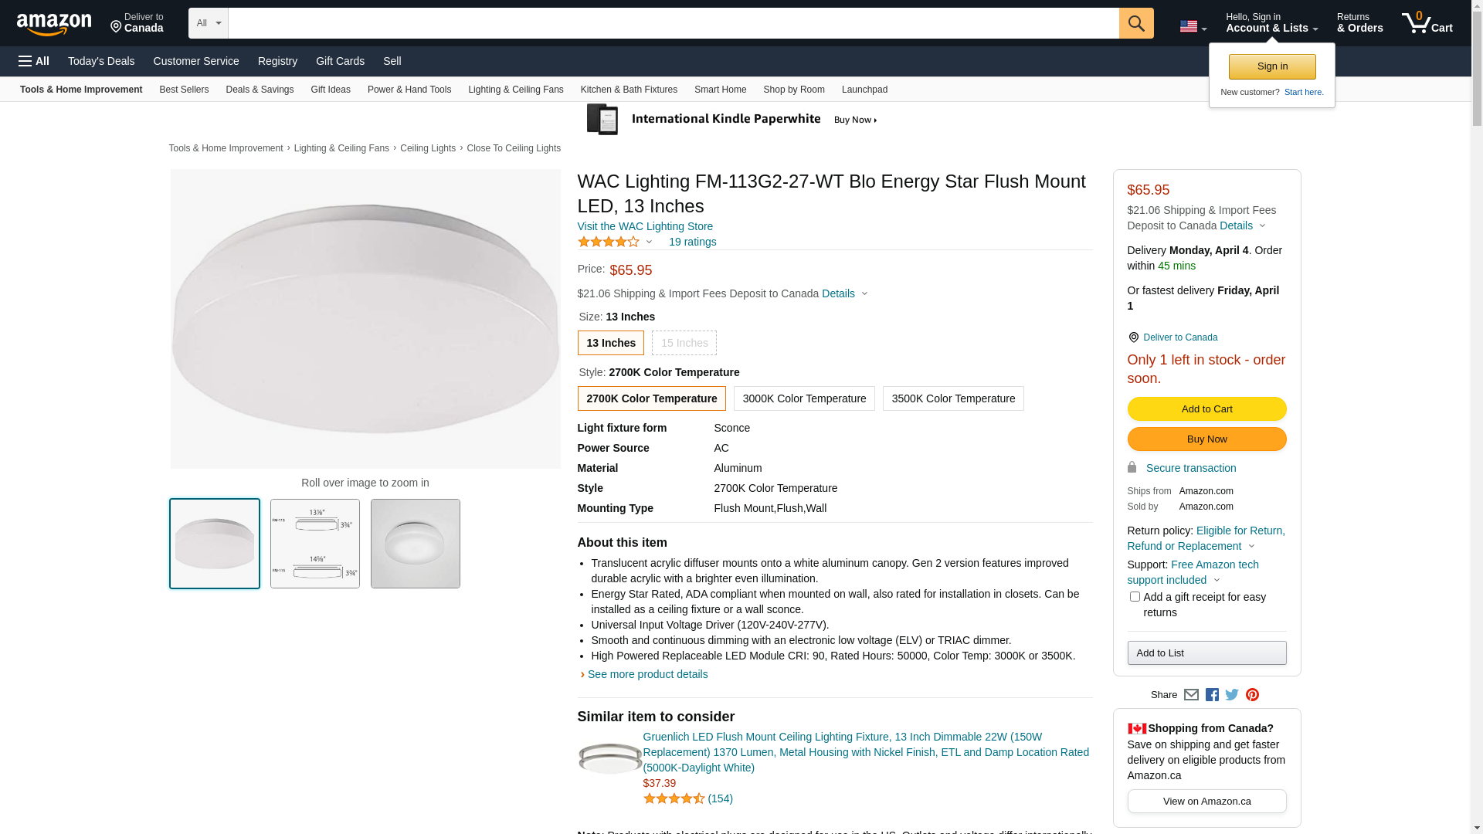Select the 3500K Color Temperature option
The image size is (1483, 834).
pyautogui.click(x=953, y=398)
